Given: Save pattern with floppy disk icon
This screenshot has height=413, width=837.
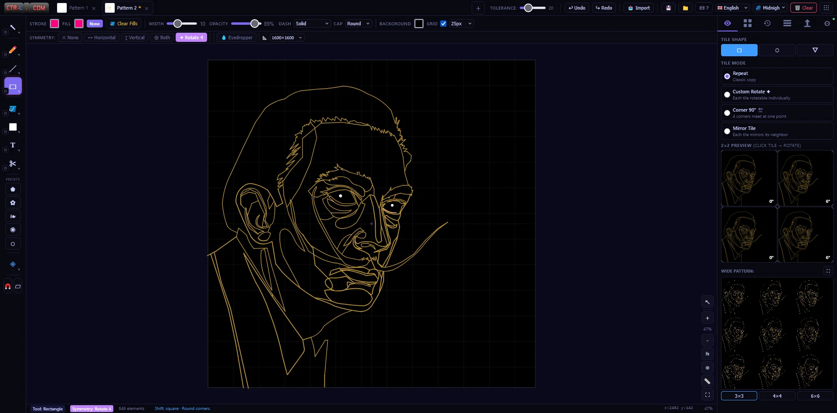Looking at the screenshot, I should pyautogui.click(x=668, y=8).
